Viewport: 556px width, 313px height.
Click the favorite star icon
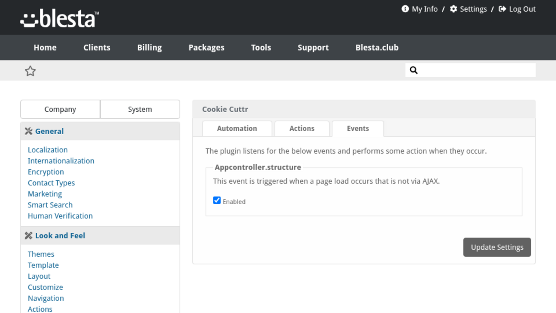point(30,71)
